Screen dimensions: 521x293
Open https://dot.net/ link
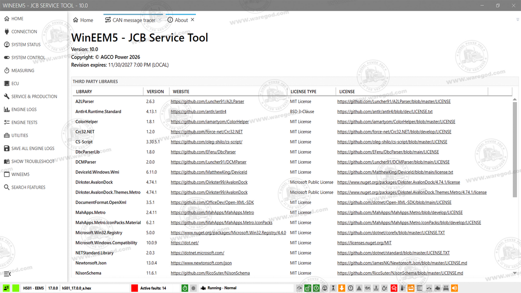pyautogui.click(x=185, y=243)
